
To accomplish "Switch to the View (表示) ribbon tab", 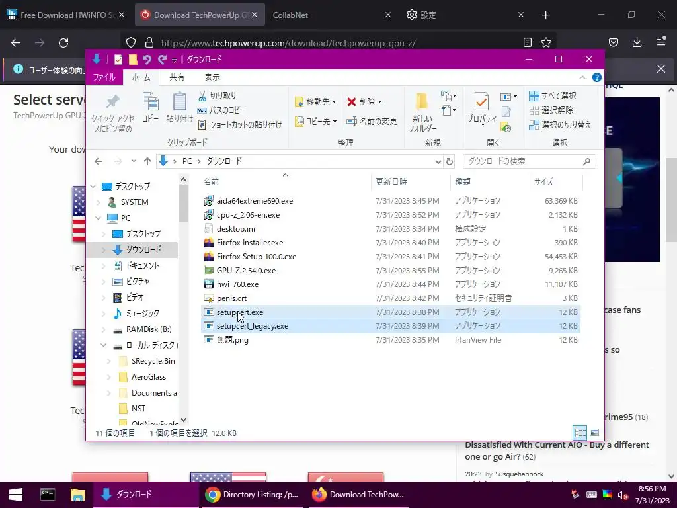I will (212, 77).
